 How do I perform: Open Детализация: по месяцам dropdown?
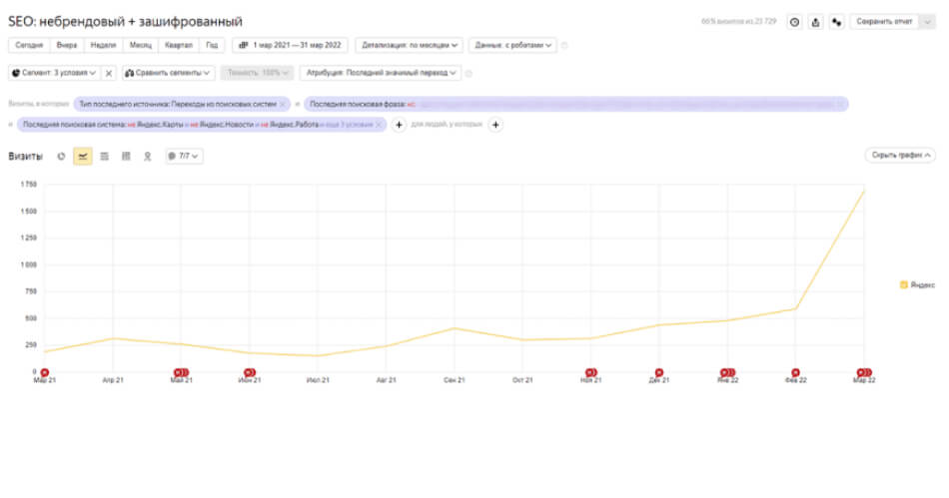click(x=410, y=45)
